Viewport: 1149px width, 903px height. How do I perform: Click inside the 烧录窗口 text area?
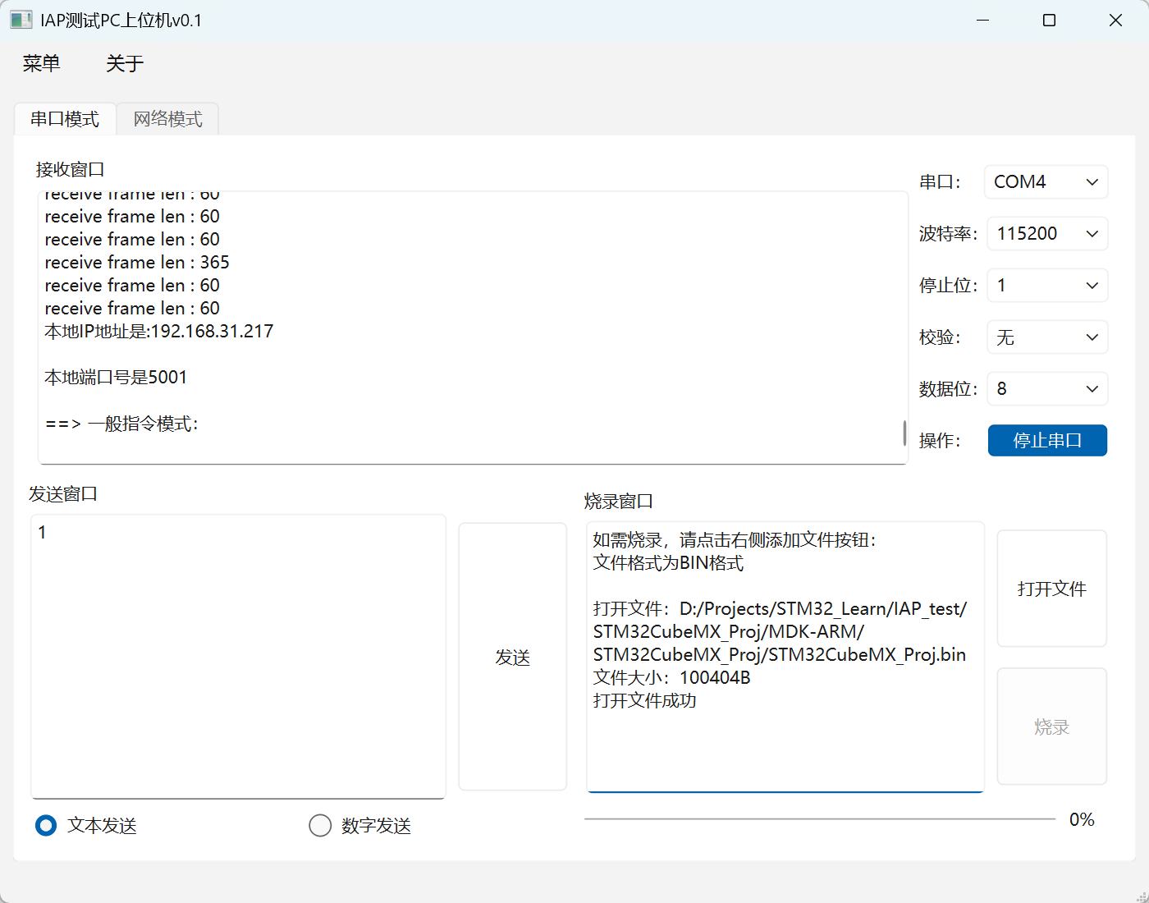785,657
